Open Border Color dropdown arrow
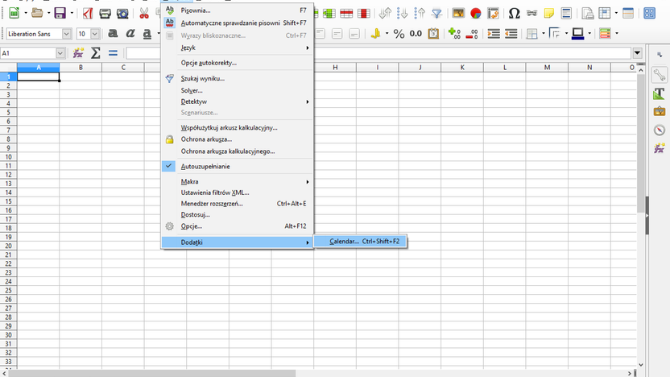The height and width of the screenshot is (377, 670). (589, 33)
